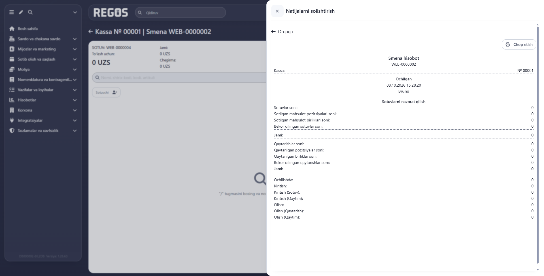Click the product search field by name or barcode
Image resolution: width=544 pixels, height=276 pixels.
coord(179,78)
